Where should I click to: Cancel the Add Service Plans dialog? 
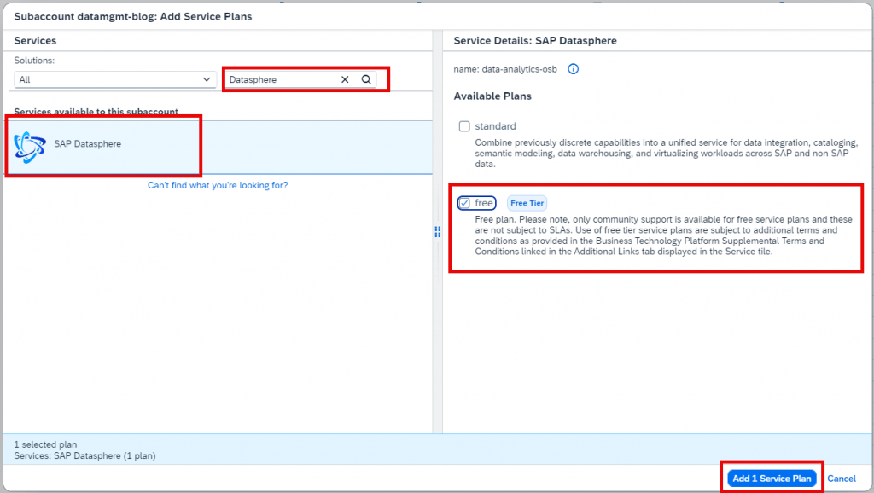pos(841,478)
